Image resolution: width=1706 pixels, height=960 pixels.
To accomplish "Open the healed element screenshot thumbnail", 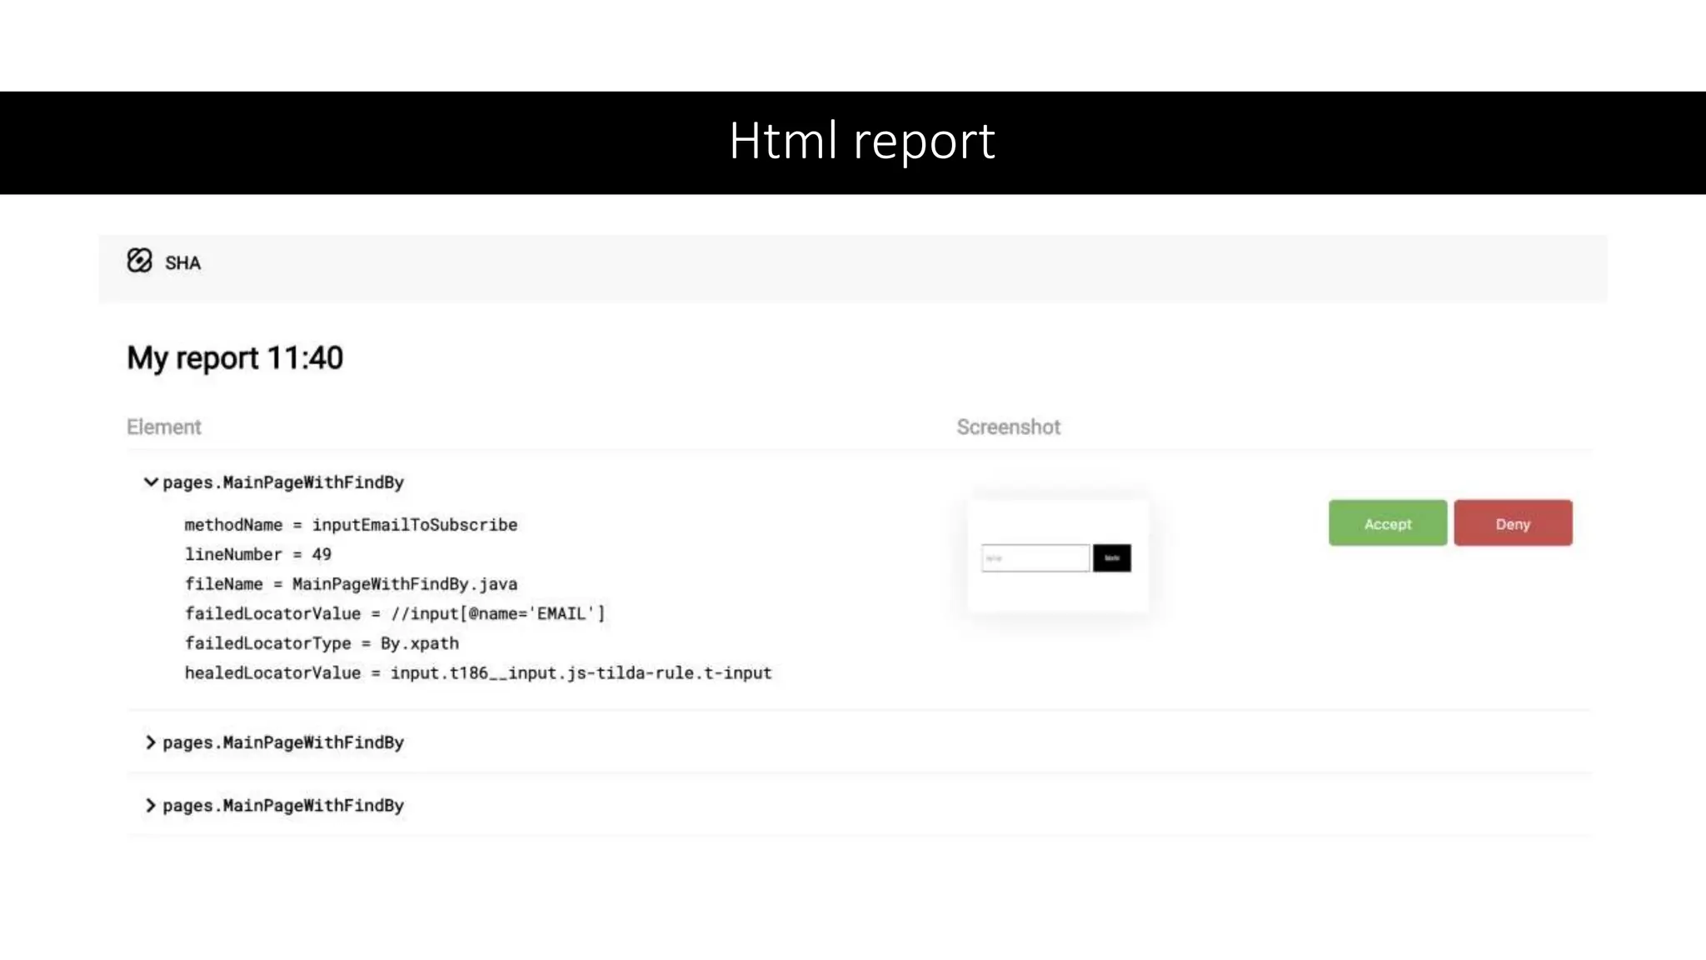I will (1058, 557).
